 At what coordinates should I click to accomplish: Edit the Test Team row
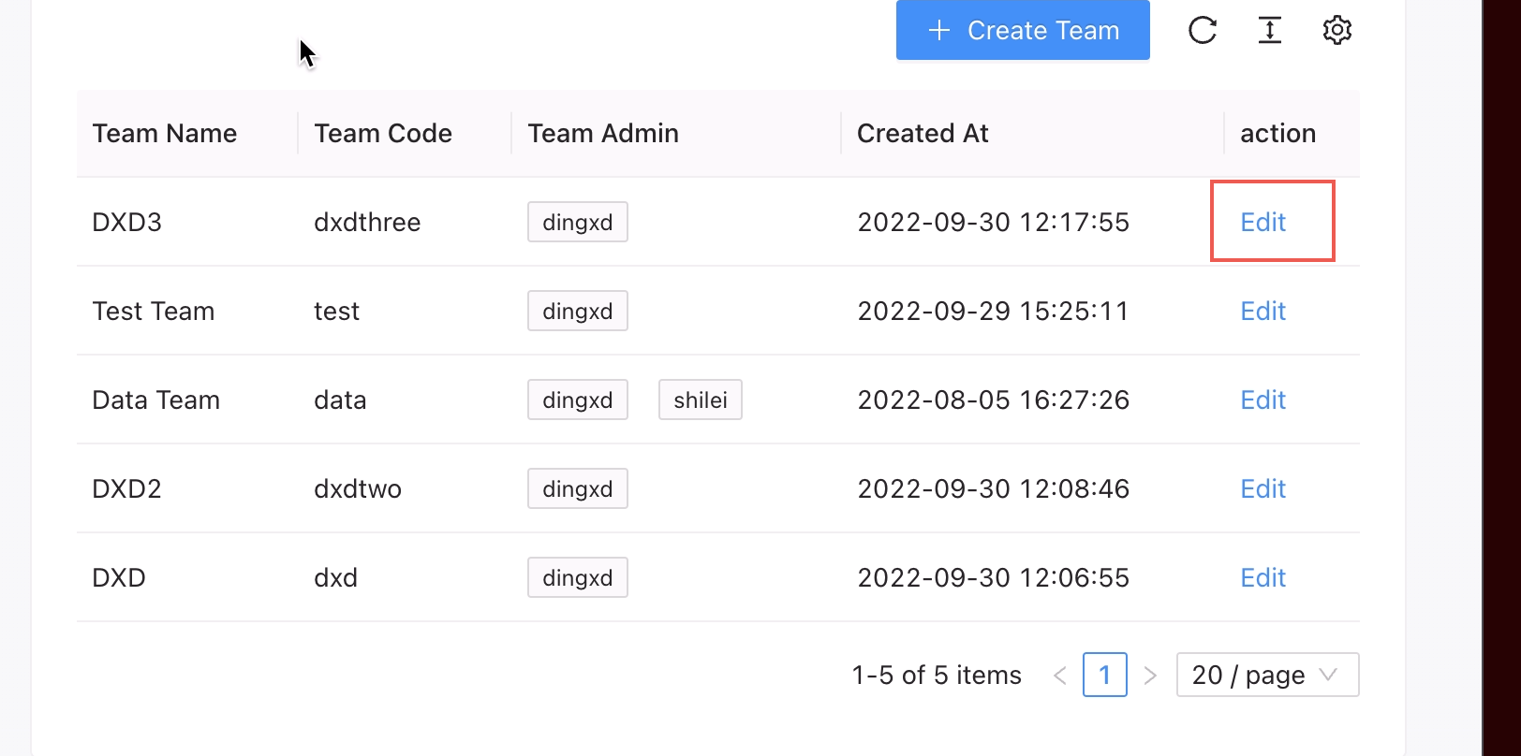[1263, 312]
